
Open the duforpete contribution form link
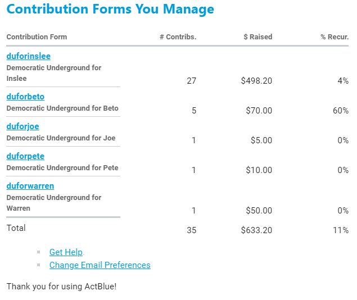click(x=25, y=156)
